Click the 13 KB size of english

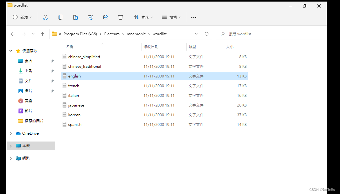pyautogui.click(x=242, y=76)
